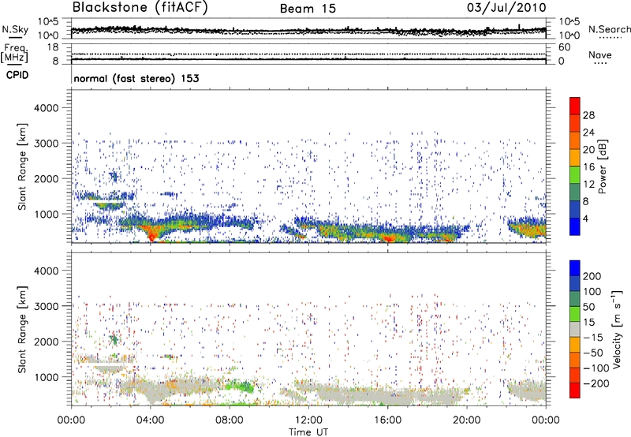Click the red high-power echo near 04:00
This screenshot has height=437, width=631.
tap(151, 233)
